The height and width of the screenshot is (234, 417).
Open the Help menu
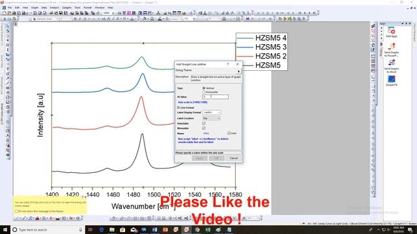coord(110,8)
